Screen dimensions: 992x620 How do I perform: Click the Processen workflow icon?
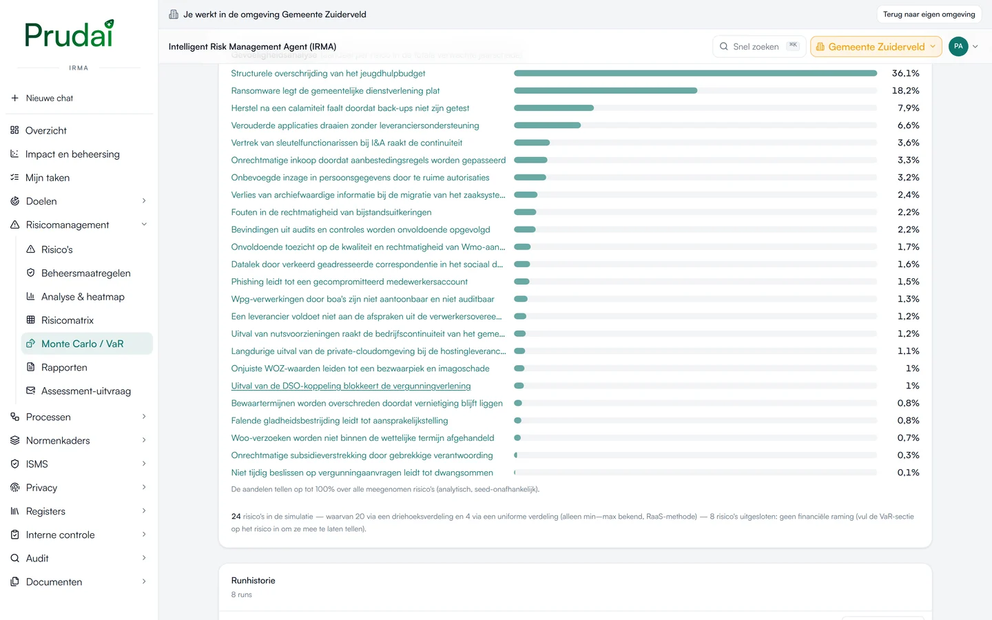click(x=14, y=417)
